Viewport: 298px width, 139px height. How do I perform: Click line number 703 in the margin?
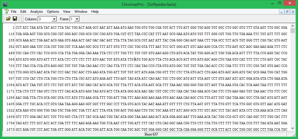pyautogui.click(x=12, y=66)
